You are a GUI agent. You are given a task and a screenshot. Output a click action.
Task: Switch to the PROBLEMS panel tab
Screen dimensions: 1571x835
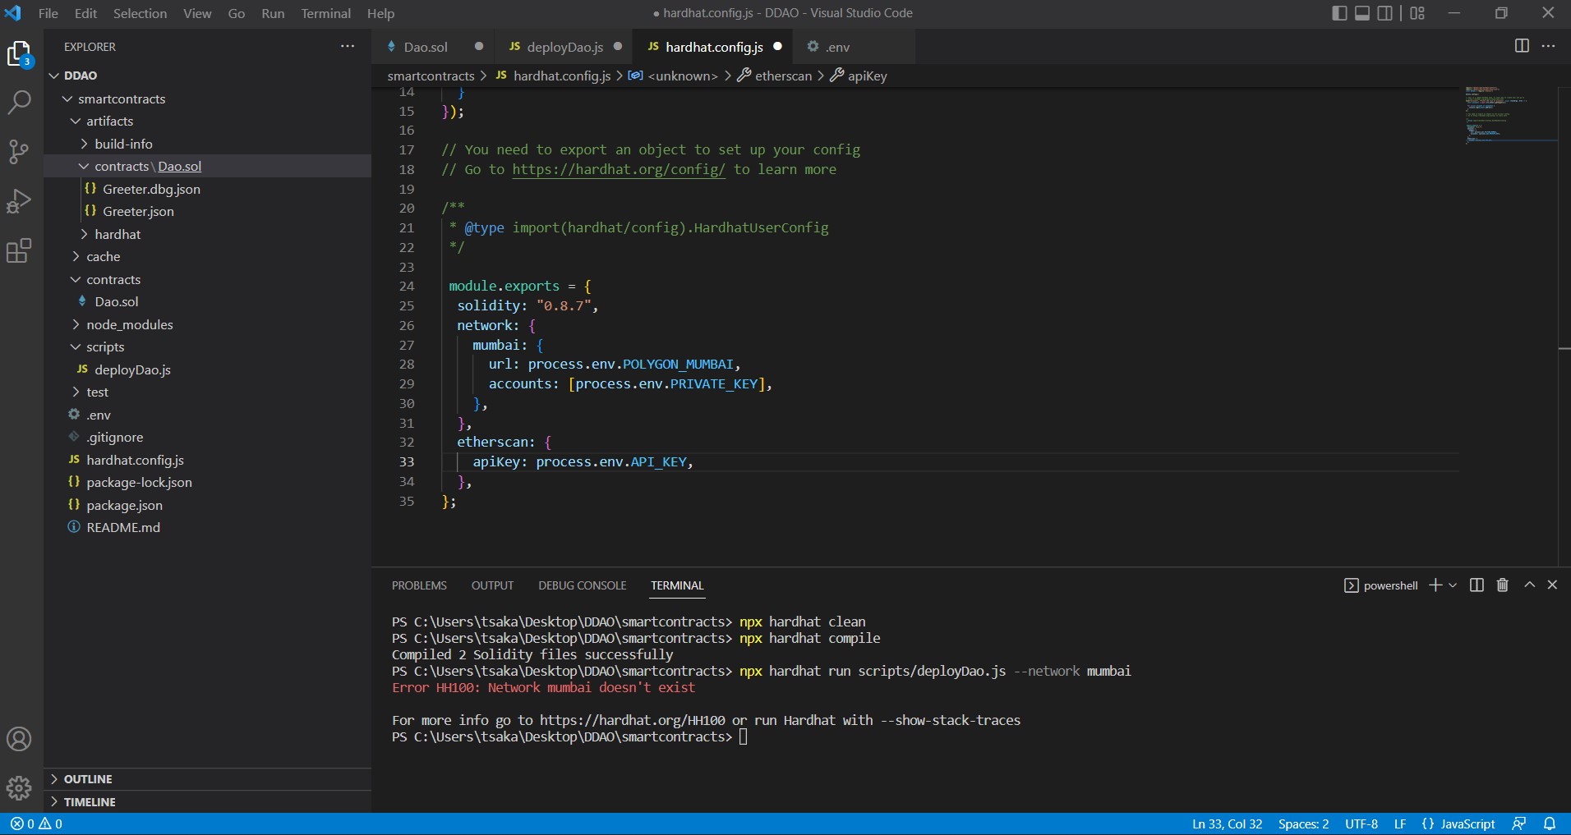click(419, 585)
